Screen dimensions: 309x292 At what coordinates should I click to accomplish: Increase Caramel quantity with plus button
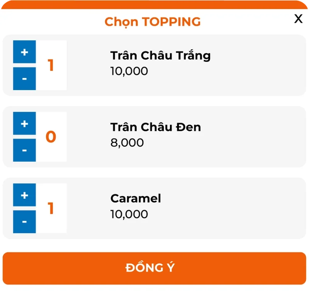[24, 195]
